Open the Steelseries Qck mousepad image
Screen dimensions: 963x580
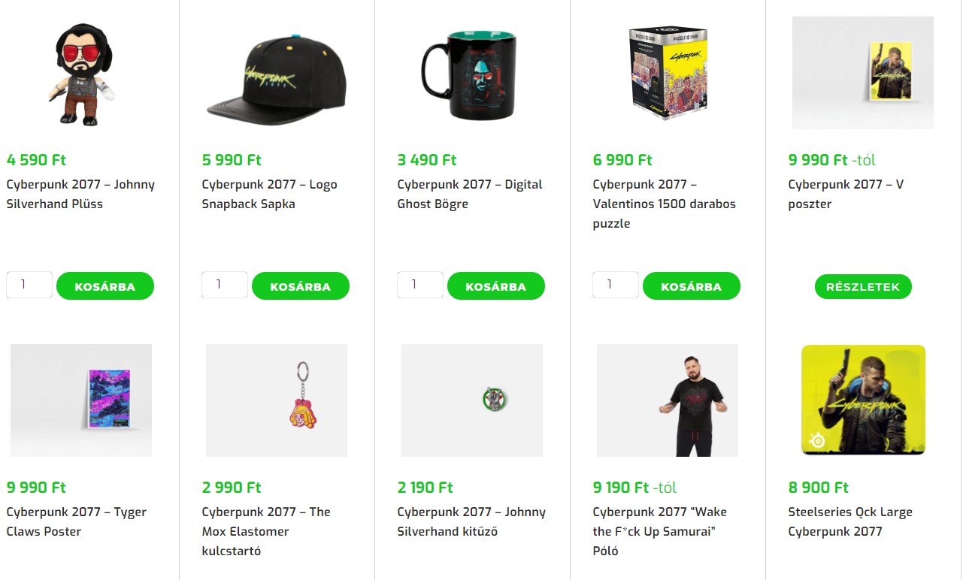coord(863,400)
